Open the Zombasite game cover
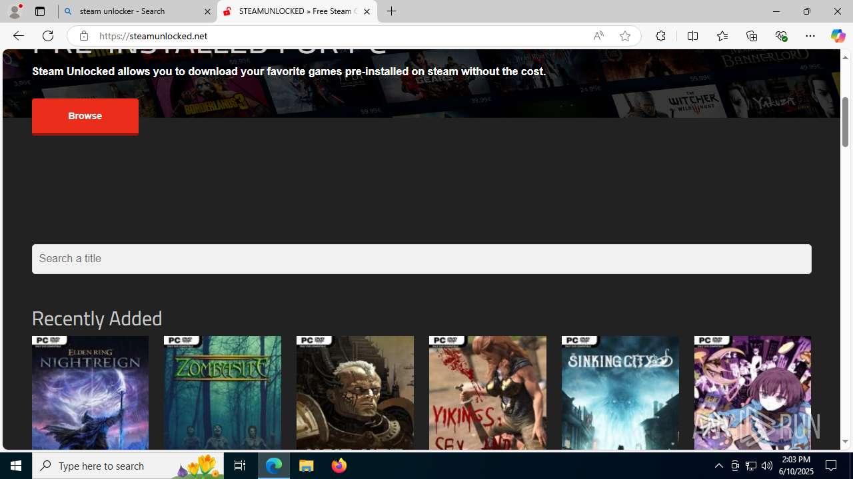 pos(223,393)
